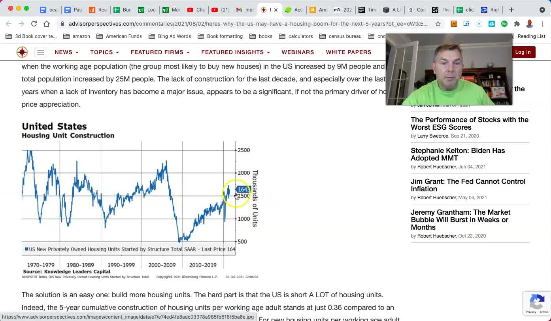Click the browser forward arrow

[x=21, y=24]
